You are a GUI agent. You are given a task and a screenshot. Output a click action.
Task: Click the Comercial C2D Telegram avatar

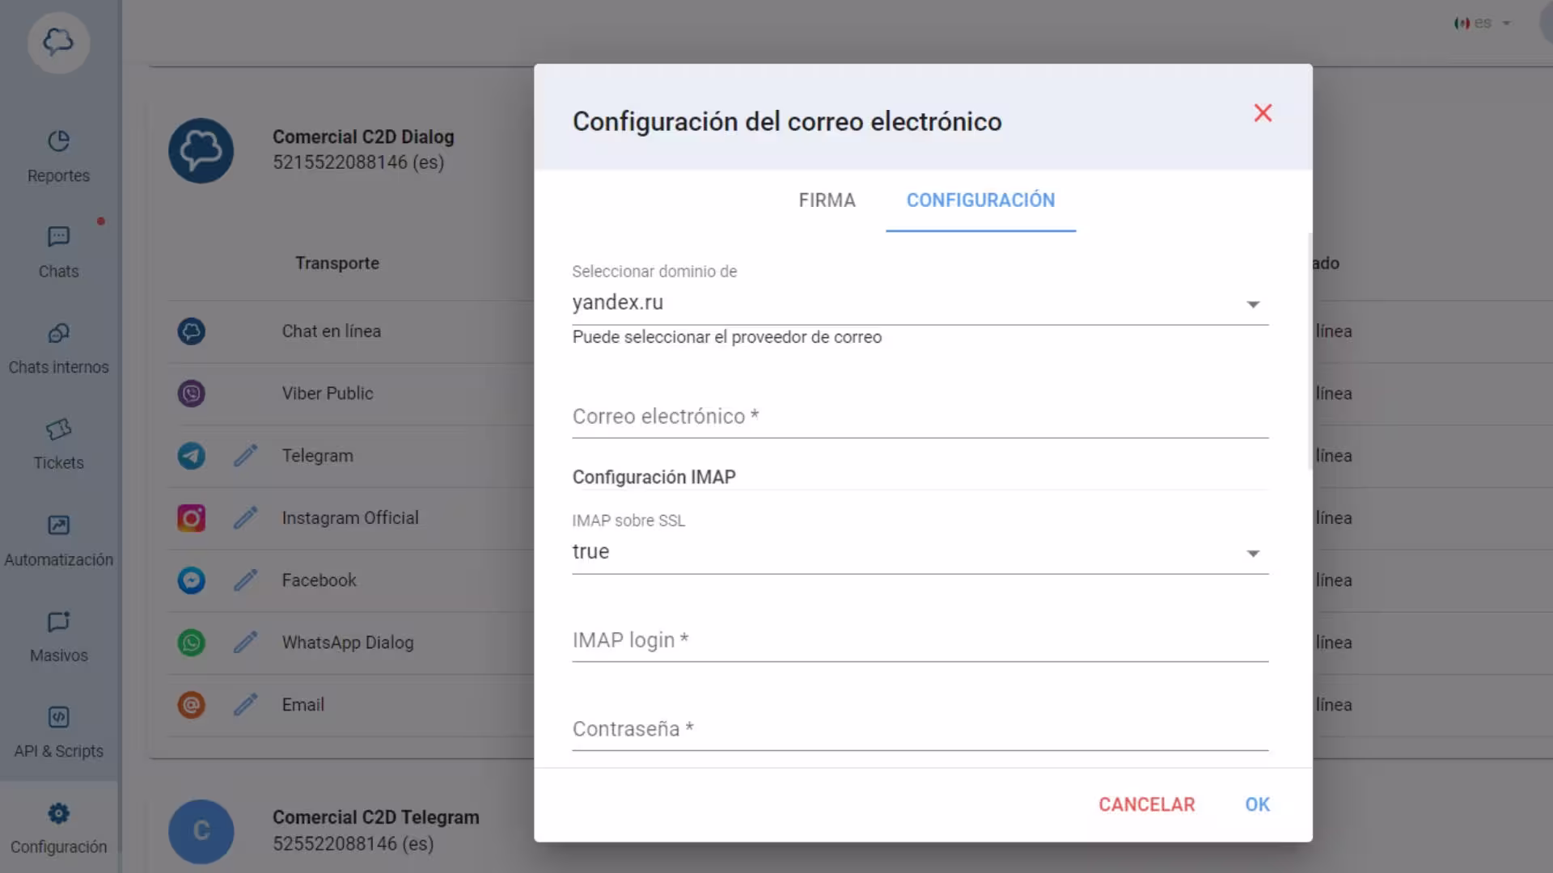pos(201,831)
